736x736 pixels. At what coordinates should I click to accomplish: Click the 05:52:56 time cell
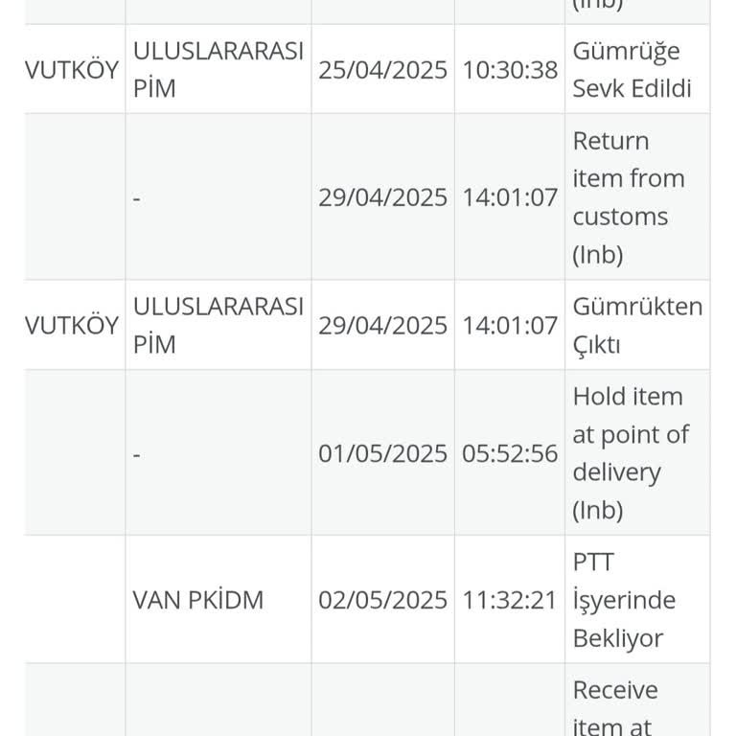coord(510,453)
